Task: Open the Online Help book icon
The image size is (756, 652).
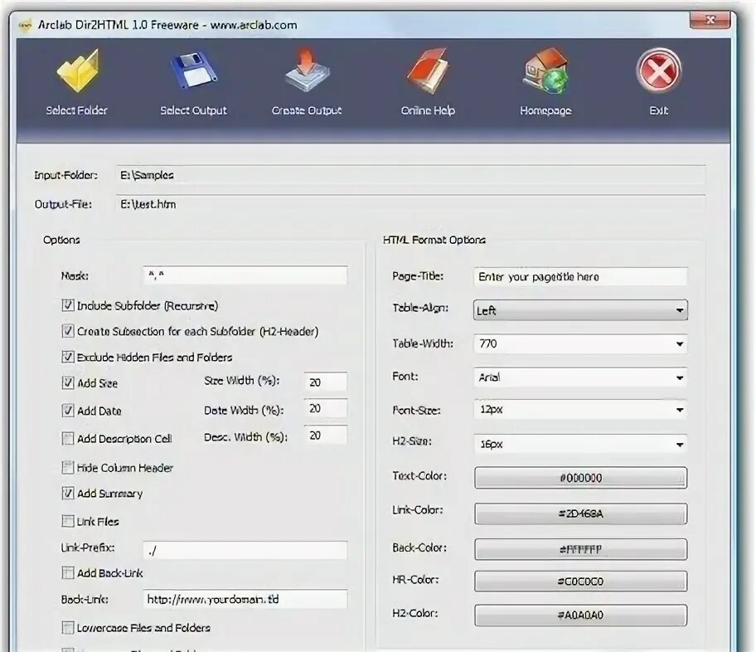Action: (x=428, y=71)
